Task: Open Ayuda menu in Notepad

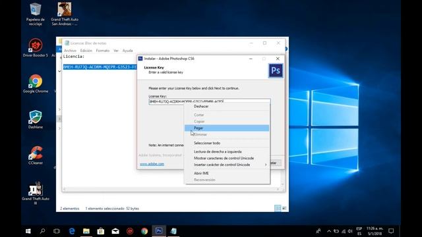Action: 127,51
